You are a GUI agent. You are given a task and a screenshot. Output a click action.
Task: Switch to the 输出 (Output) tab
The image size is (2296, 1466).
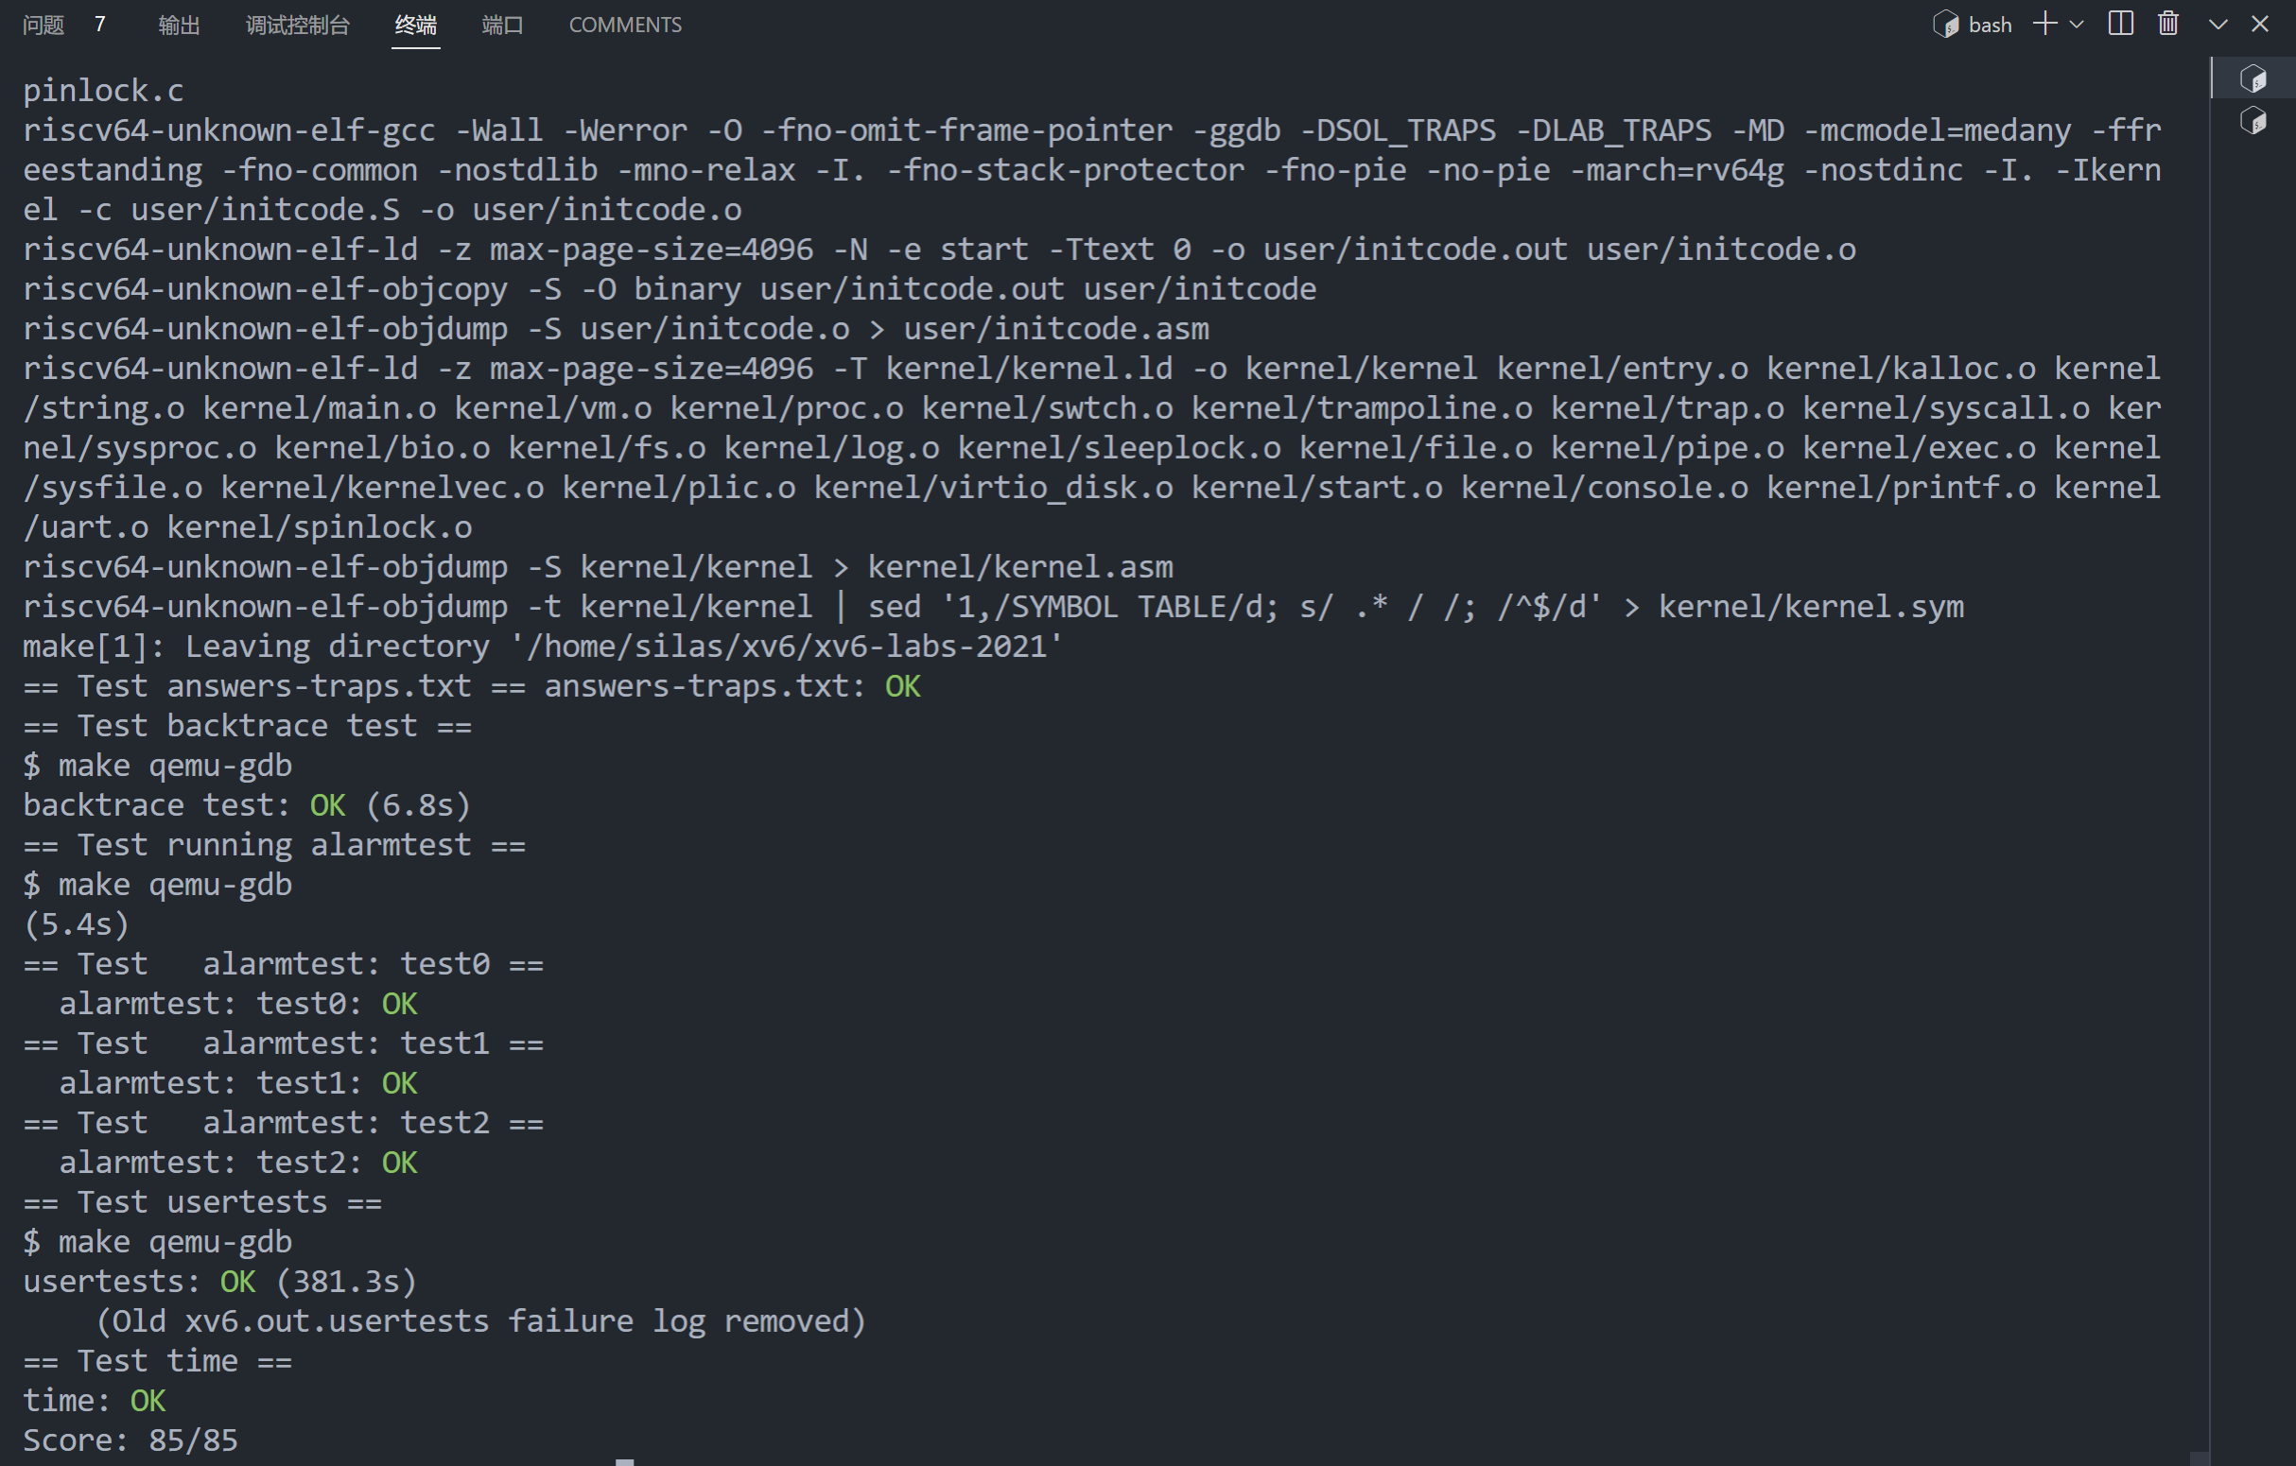(179, 25)
